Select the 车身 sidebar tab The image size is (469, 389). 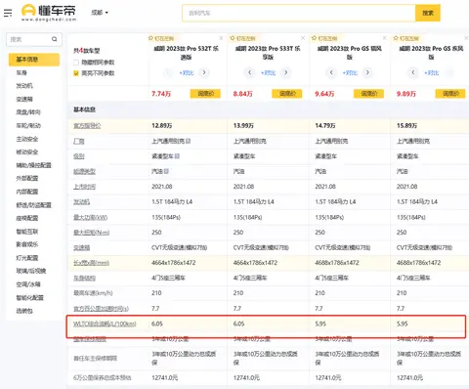(x=21, y=72)
